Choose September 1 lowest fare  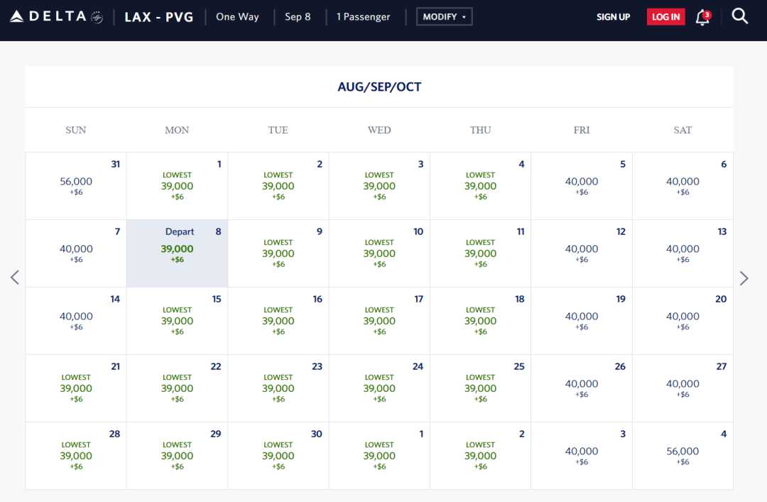177,186
